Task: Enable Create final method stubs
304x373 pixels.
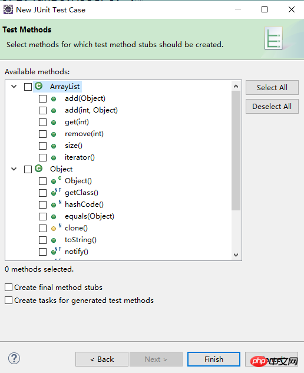Action: coord(9,287)
